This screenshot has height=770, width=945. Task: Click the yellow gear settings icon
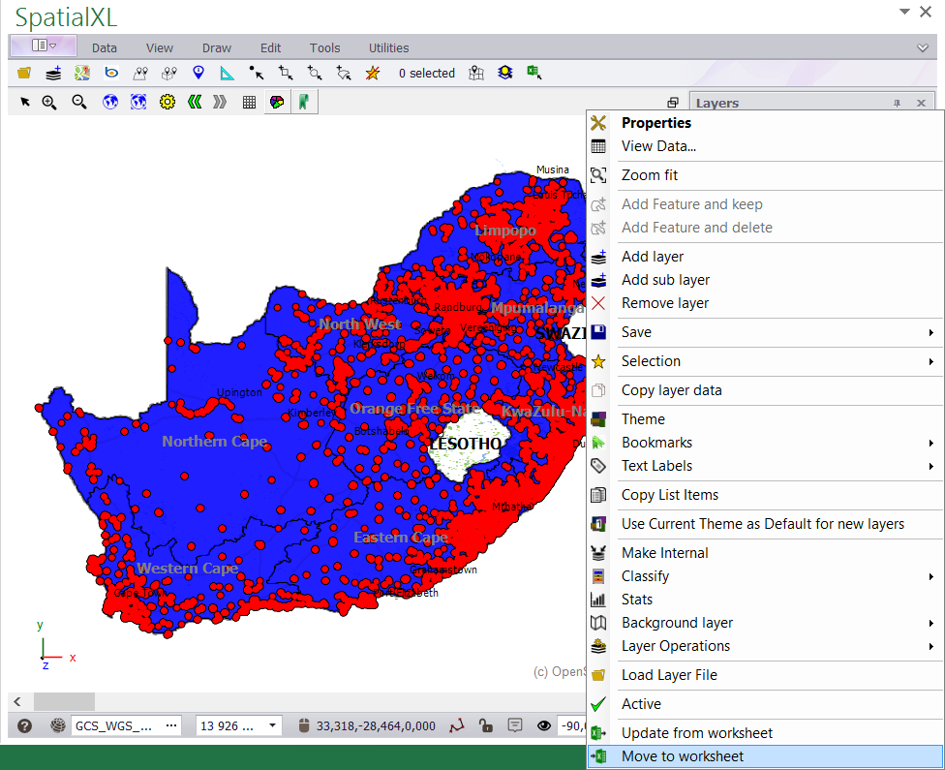click(167, 102)
